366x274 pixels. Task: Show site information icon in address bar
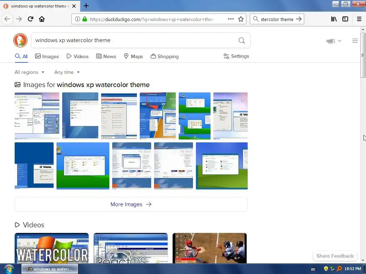pos(78,19)
